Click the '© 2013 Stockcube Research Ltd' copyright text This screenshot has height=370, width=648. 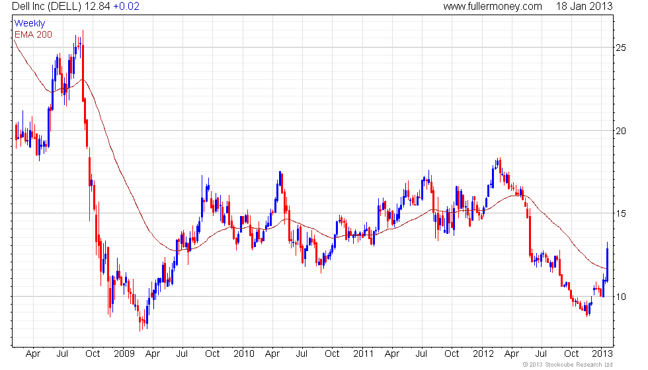(568, 365)
